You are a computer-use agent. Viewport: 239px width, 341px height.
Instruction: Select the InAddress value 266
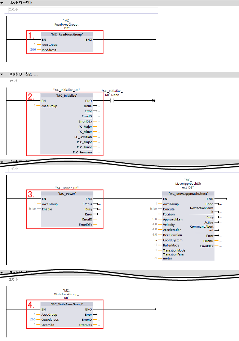(x=33, y=50)
